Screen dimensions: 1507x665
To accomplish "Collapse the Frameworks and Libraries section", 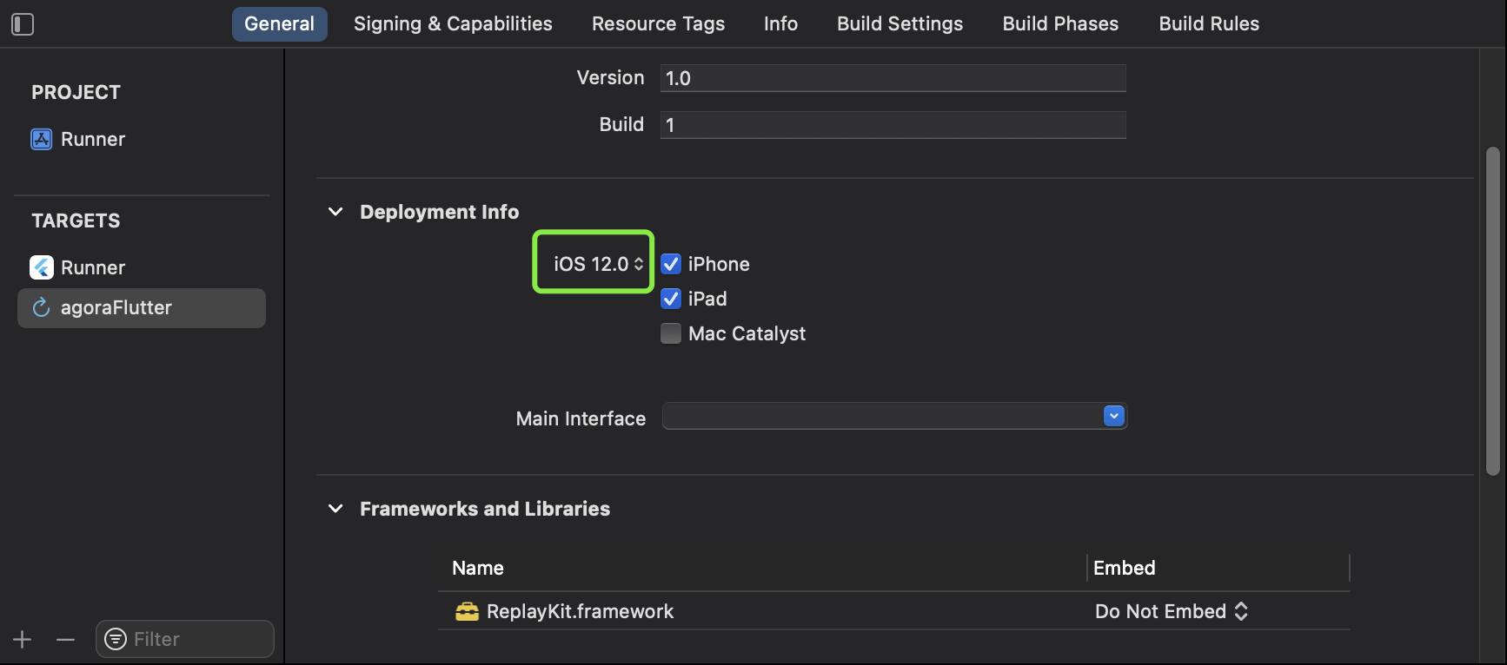I will (335, 509).
